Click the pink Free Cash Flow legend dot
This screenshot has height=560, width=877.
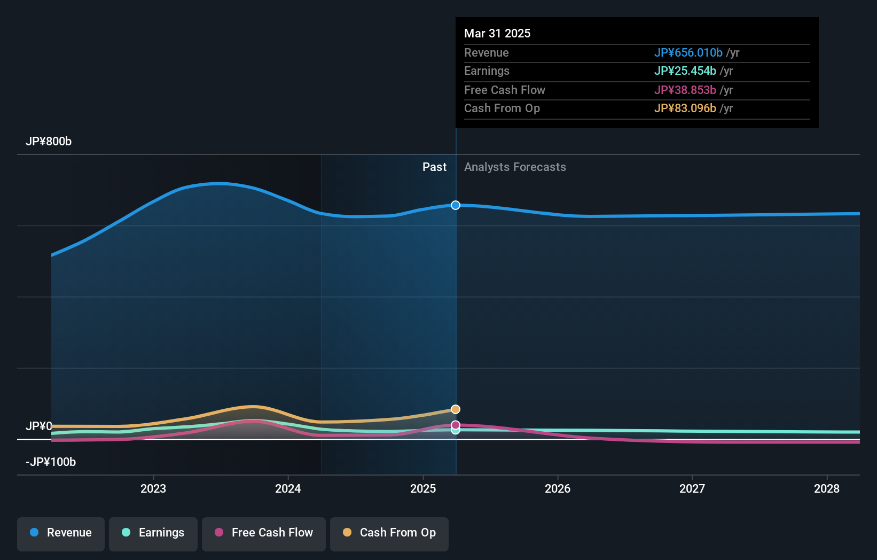click(219, 532)
